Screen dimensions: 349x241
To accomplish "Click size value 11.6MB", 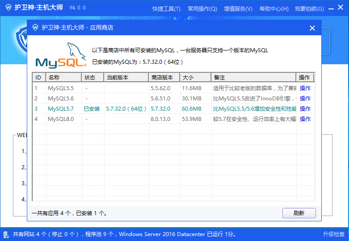I will (x=192, y=88).
